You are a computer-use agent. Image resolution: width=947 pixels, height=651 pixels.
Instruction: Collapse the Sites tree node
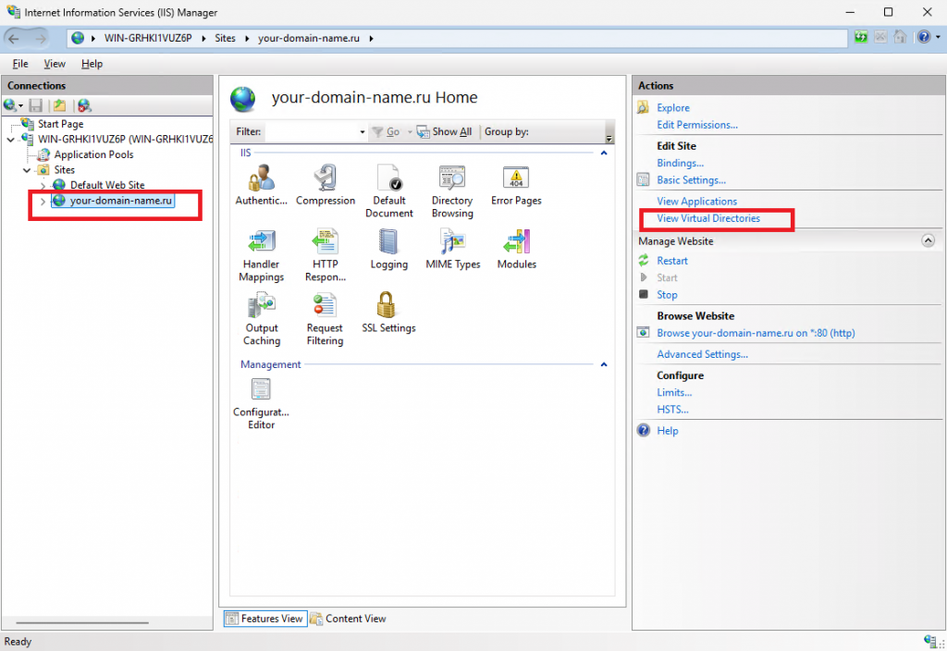pos(27,170)
